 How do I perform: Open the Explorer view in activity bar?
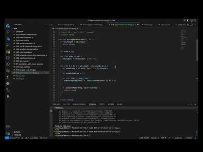point(8,26)
